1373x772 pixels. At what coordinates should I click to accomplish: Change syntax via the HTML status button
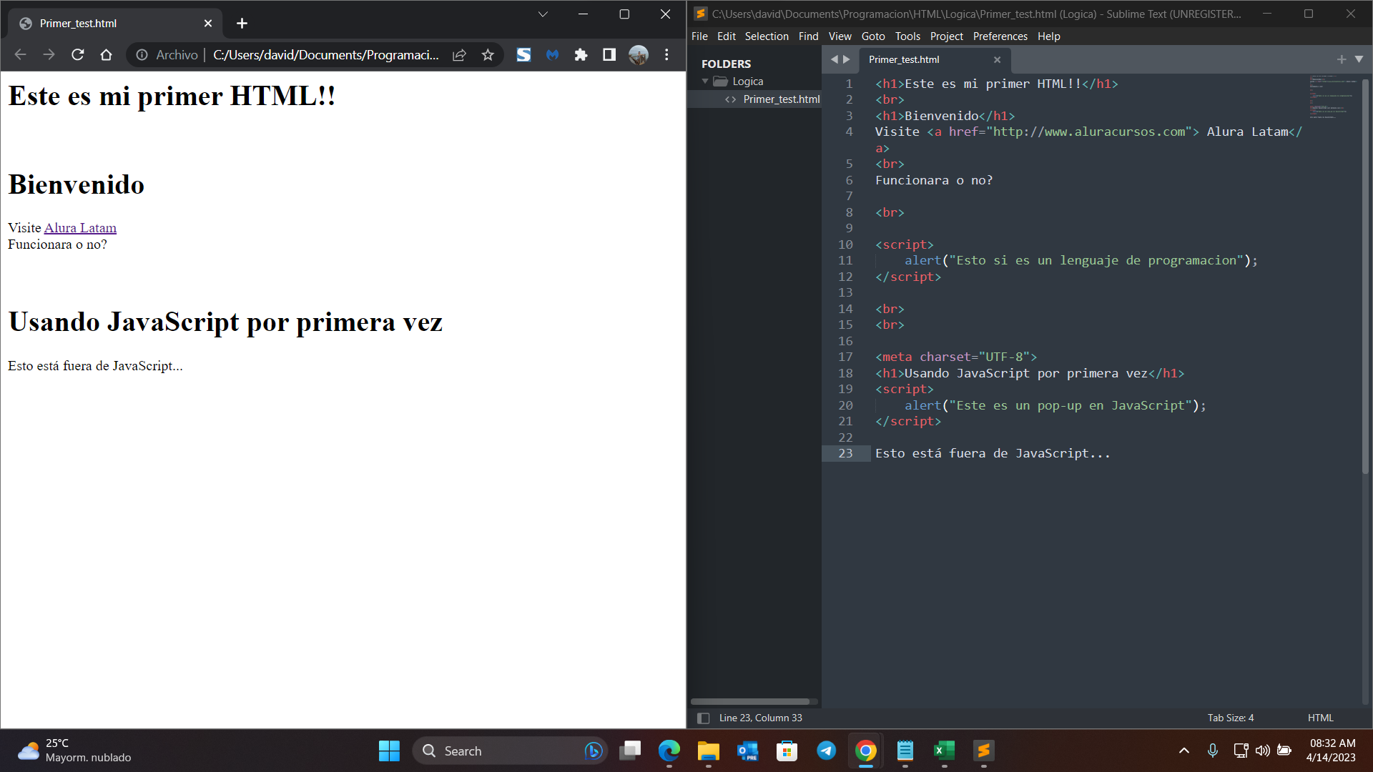(x=1320, y=718)
